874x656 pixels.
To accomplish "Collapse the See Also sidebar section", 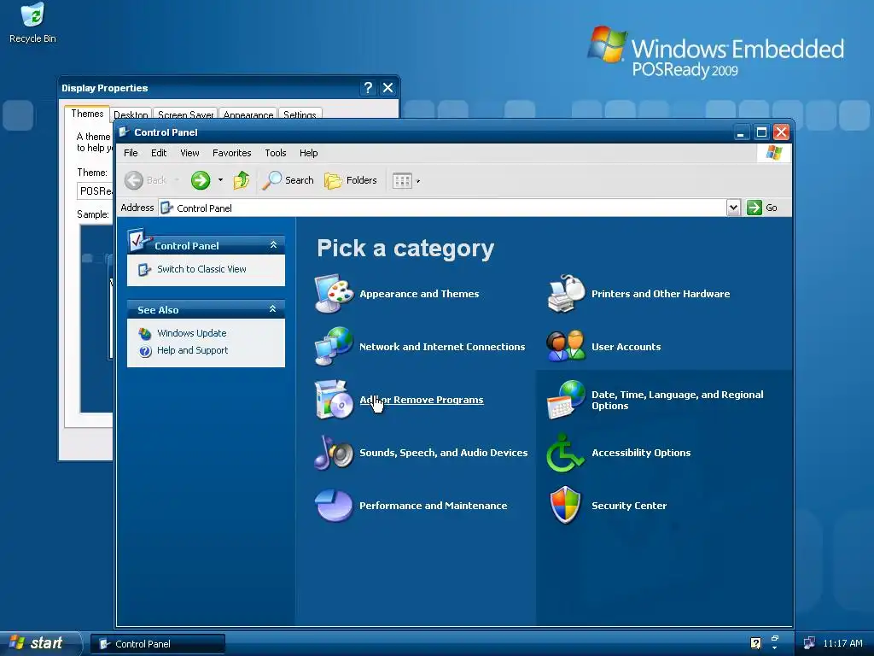I will click(272, 309).
